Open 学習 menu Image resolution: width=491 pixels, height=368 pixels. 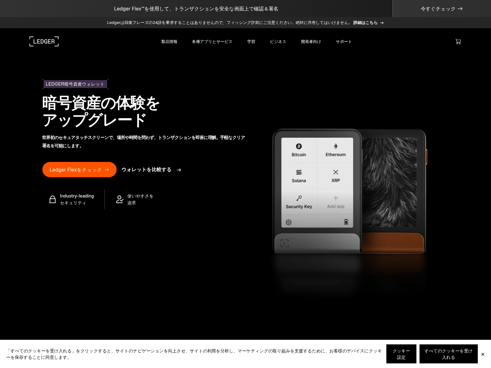click(x=251, y=42)
